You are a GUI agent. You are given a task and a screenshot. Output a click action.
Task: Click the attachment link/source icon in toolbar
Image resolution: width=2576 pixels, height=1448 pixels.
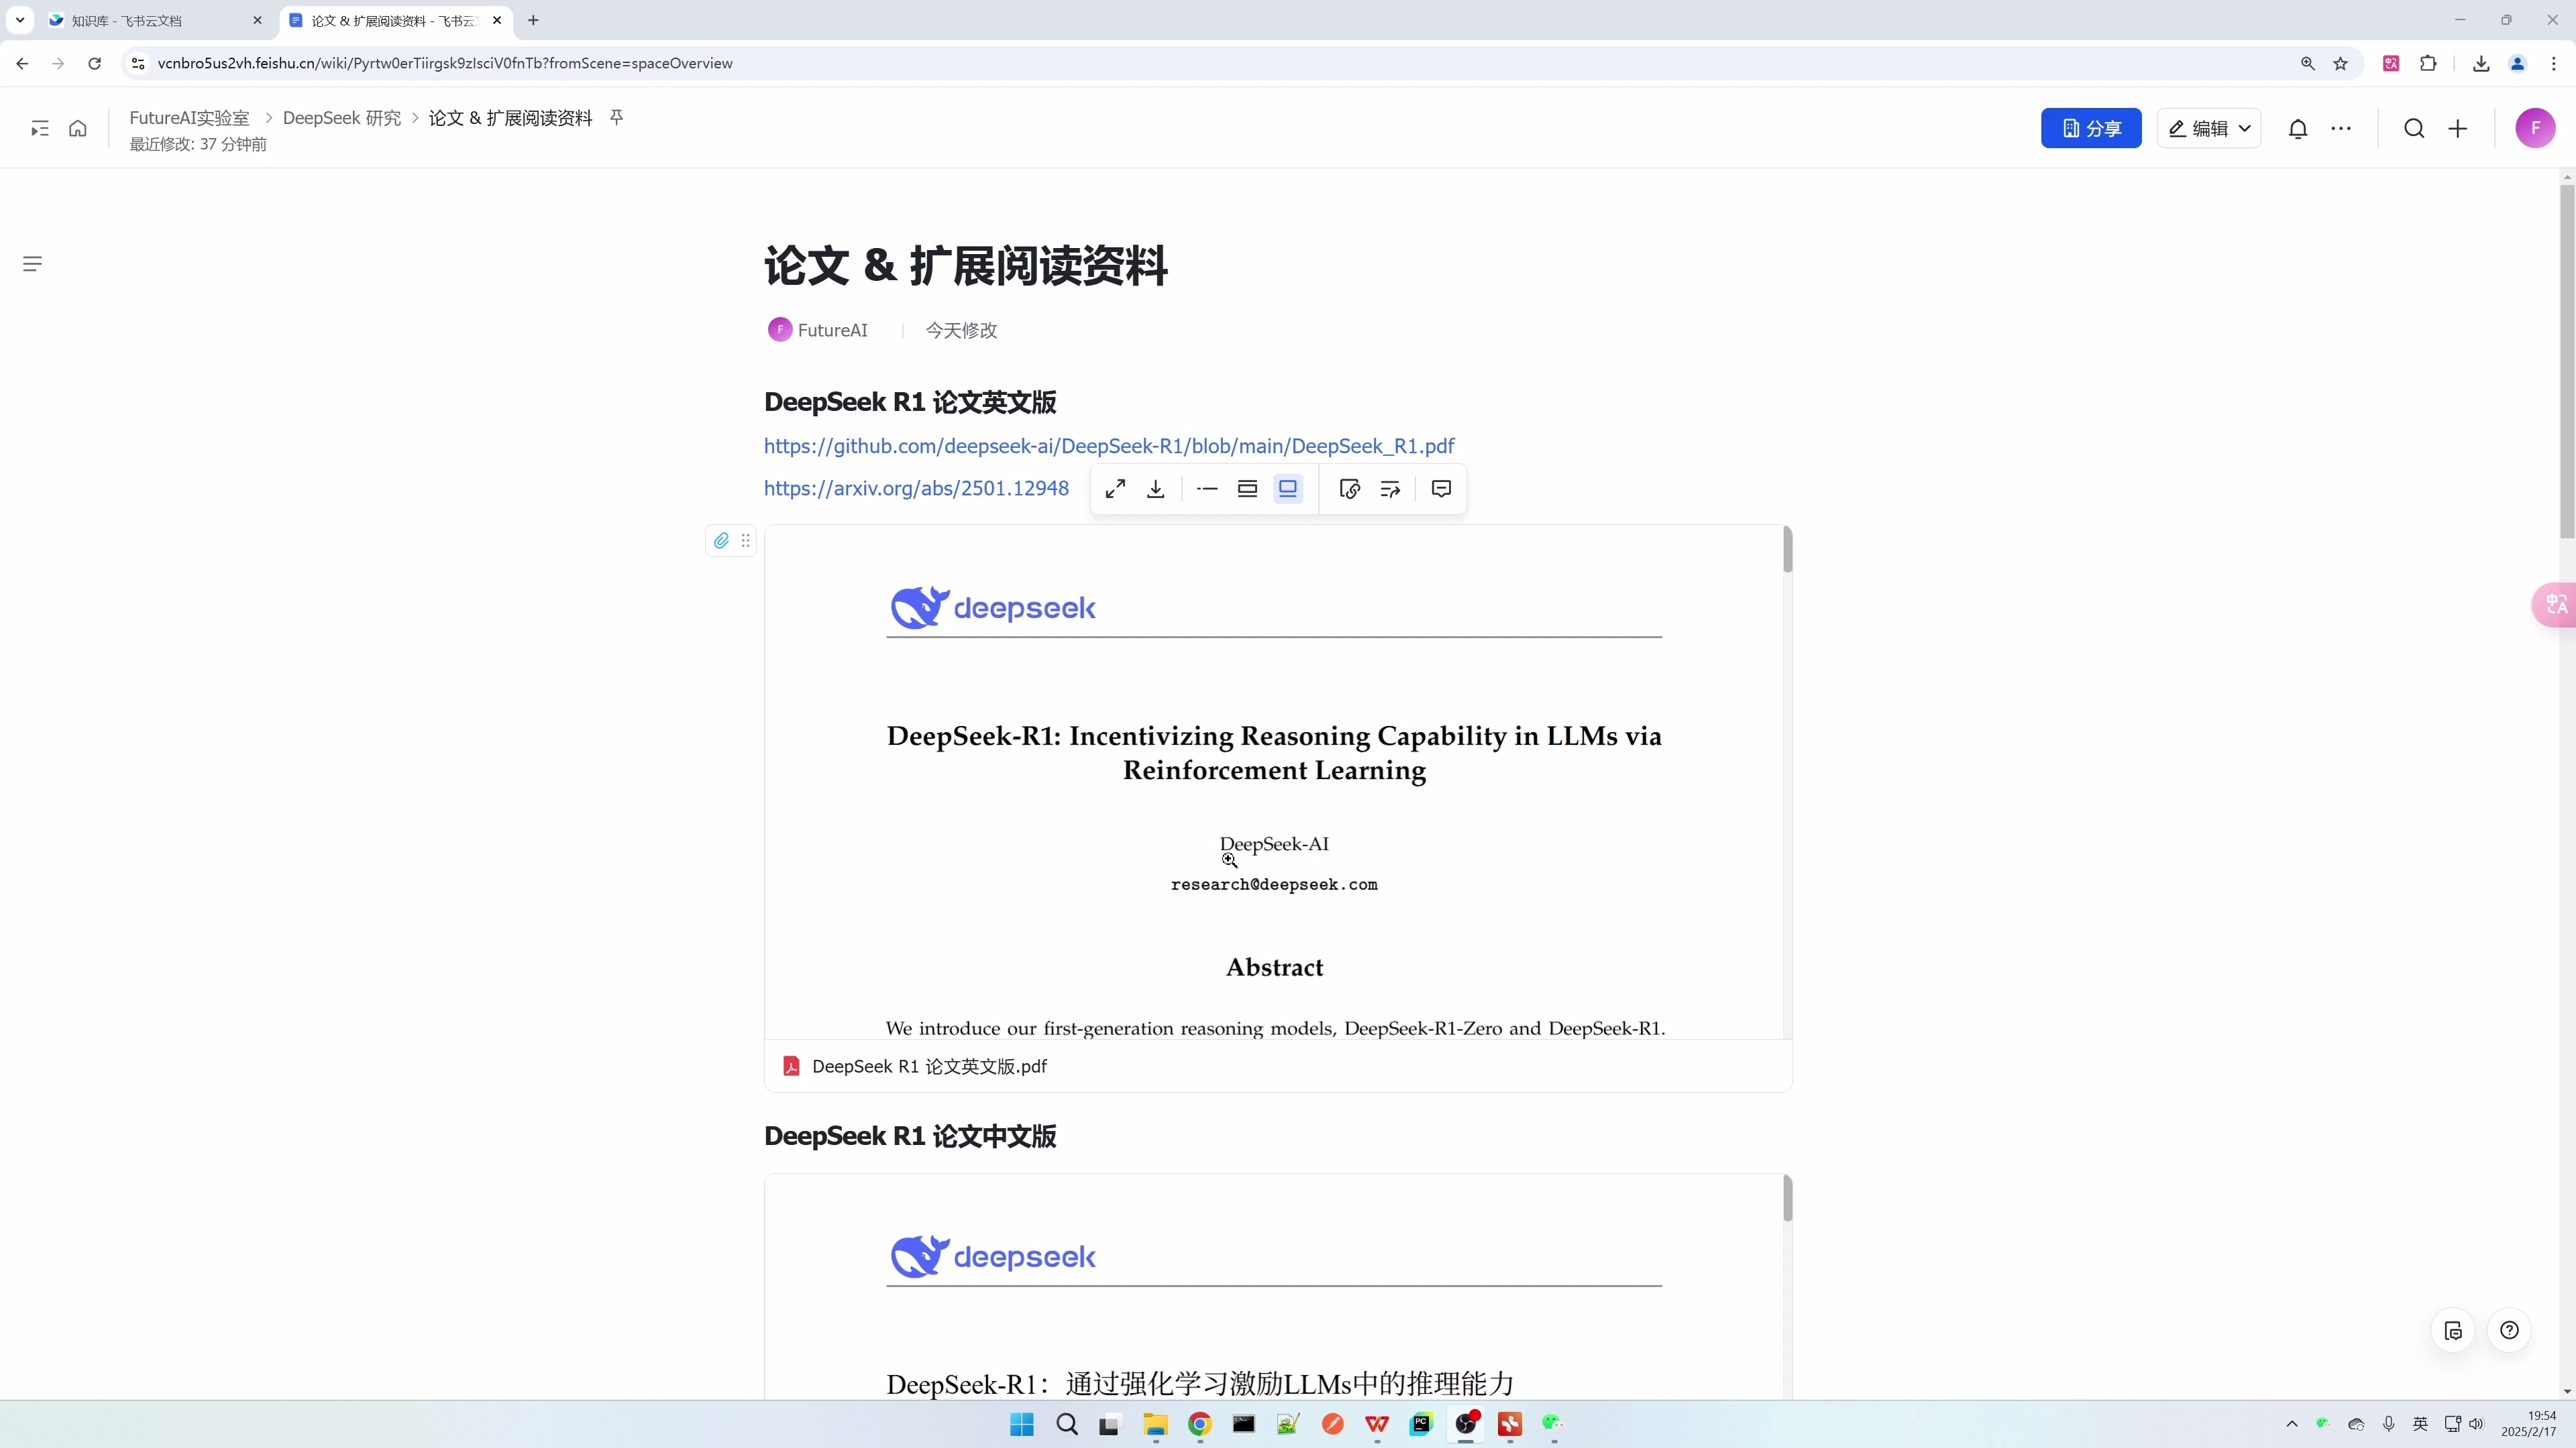[x=1349, y=489]
